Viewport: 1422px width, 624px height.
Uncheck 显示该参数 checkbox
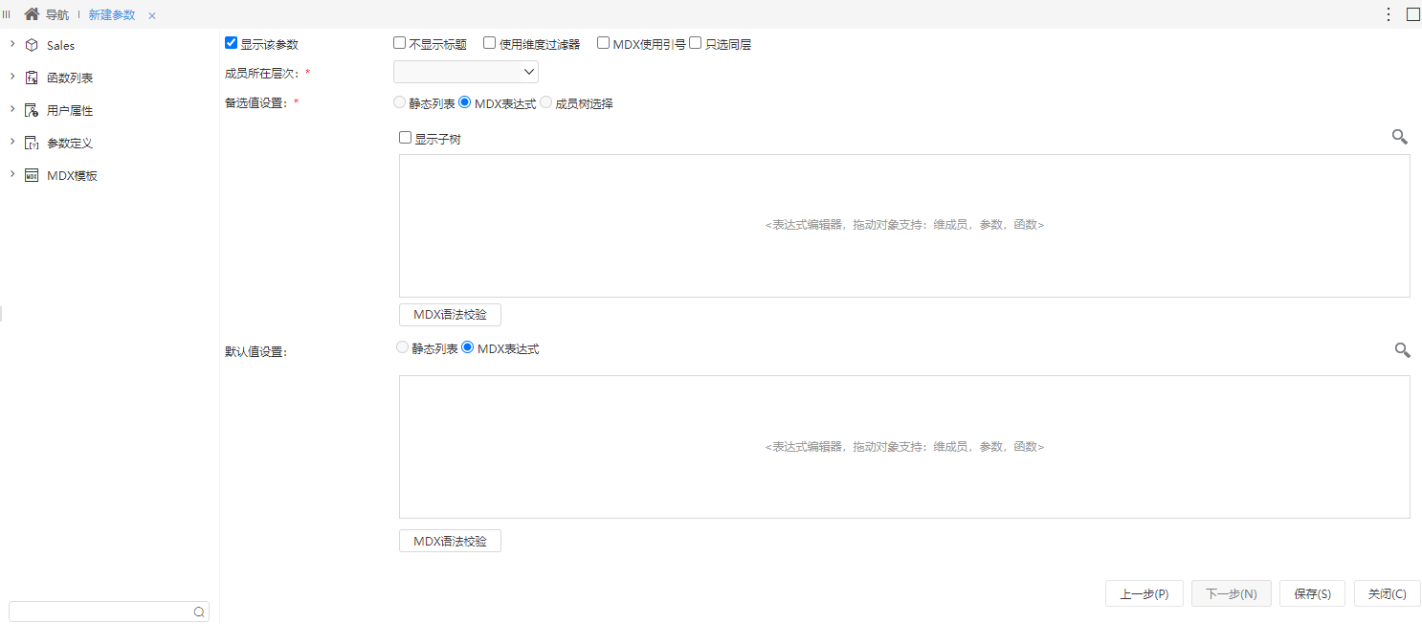(231, 43)
